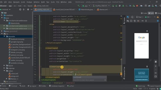Open the SDK Manager icon
The height and width of the screenshot is (90, 161).
point(156,6)
